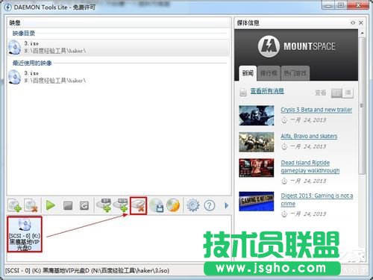
Task: Click the Burn image with Astroburn icon
Action: coord(173,205)
